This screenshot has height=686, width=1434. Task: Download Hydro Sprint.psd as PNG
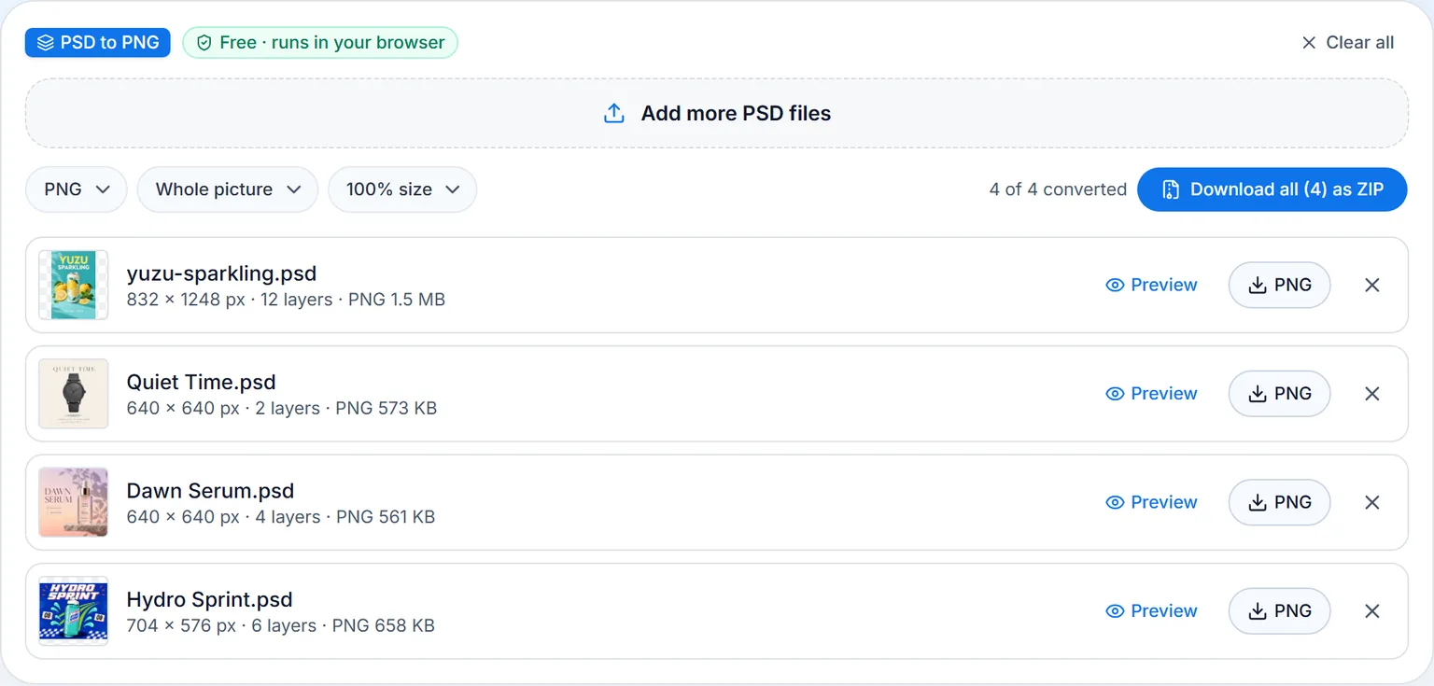point(1279,611)
